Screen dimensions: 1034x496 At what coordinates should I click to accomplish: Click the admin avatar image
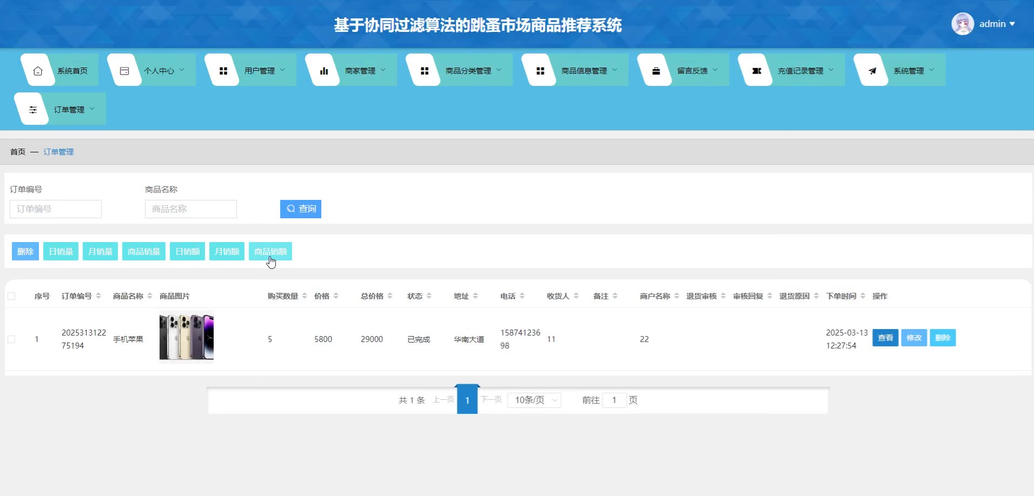pyautogui.click(x=963, y=24)
